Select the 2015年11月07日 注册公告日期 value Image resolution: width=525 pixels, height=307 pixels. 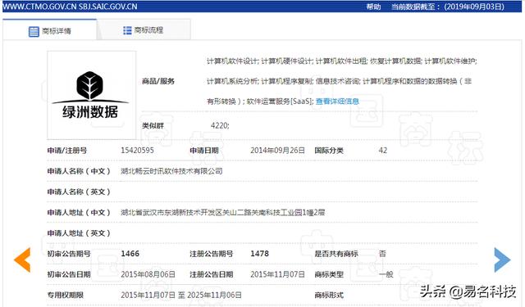click(277, 274)
